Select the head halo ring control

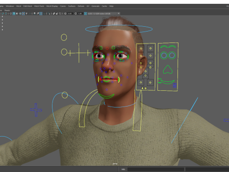[119, 29]
